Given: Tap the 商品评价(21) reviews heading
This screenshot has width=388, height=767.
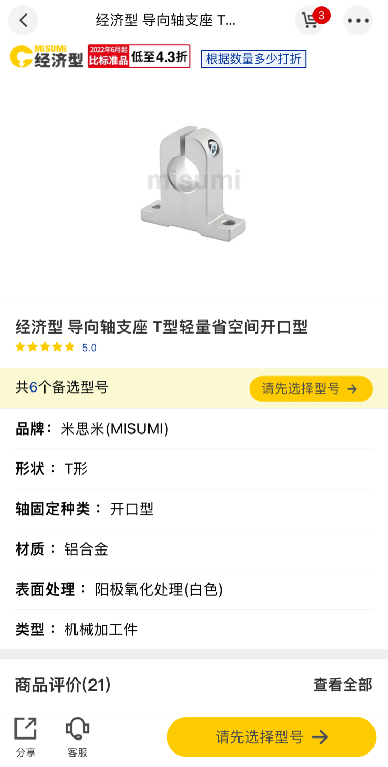Looking at the screenshot, I should (x=63, y=685).
